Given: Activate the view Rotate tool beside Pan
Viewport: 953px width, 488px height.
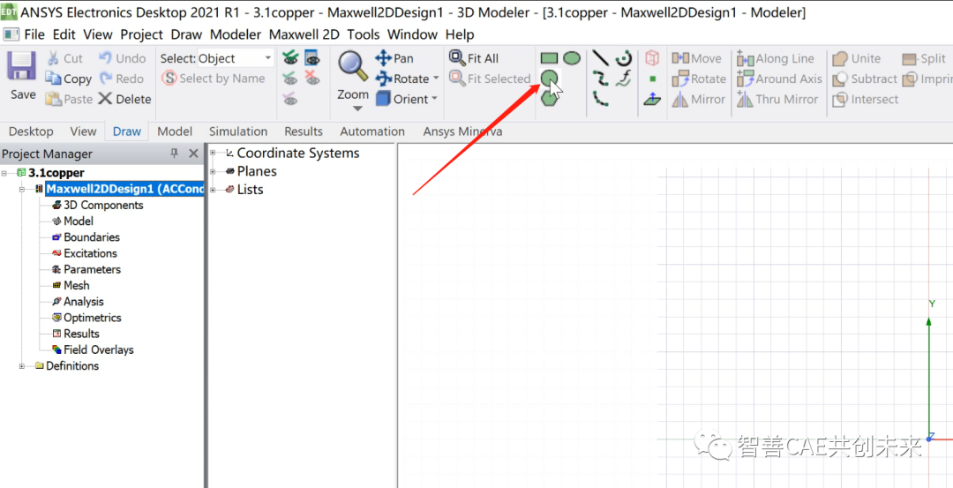Looking at the screenshot, I should [402, 79].
